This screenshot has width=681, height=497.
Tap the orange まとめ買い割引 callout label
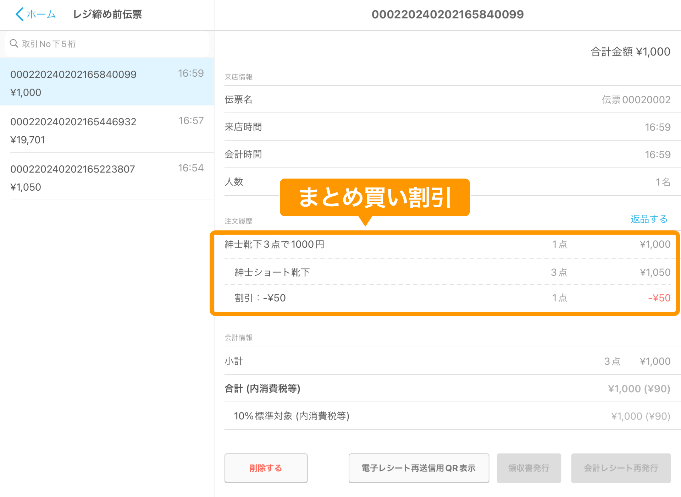[375, 197]
